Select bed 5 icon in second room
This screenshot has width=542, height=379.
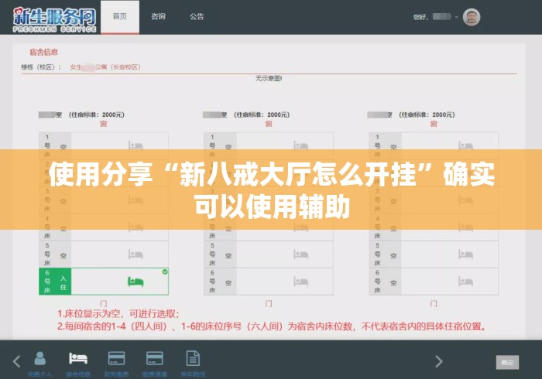[x=300, y=254]
